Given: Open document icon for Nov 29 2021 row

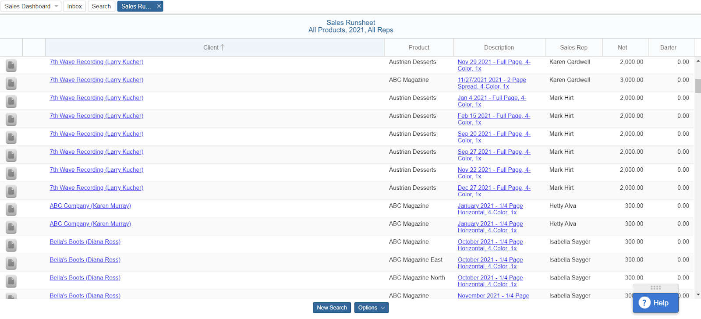Looking at the screenshot, I should click(x=11, y=65).
